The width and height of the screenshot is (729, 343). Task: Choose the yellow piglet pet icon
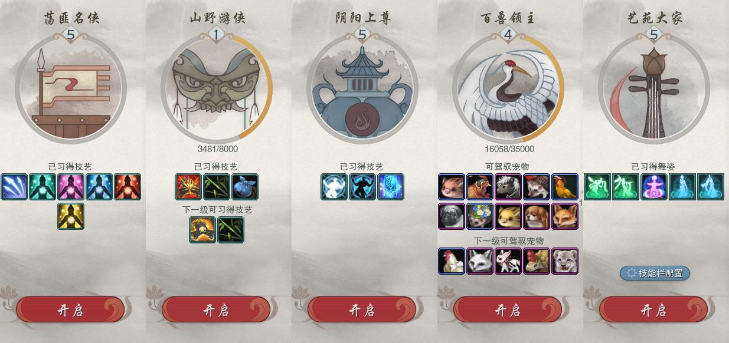coord(509,216)
